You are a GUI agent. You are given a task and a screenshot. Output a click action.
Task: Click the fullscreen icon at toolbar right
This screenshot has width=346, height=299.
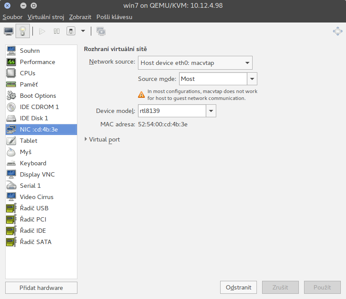pos(337,31)
